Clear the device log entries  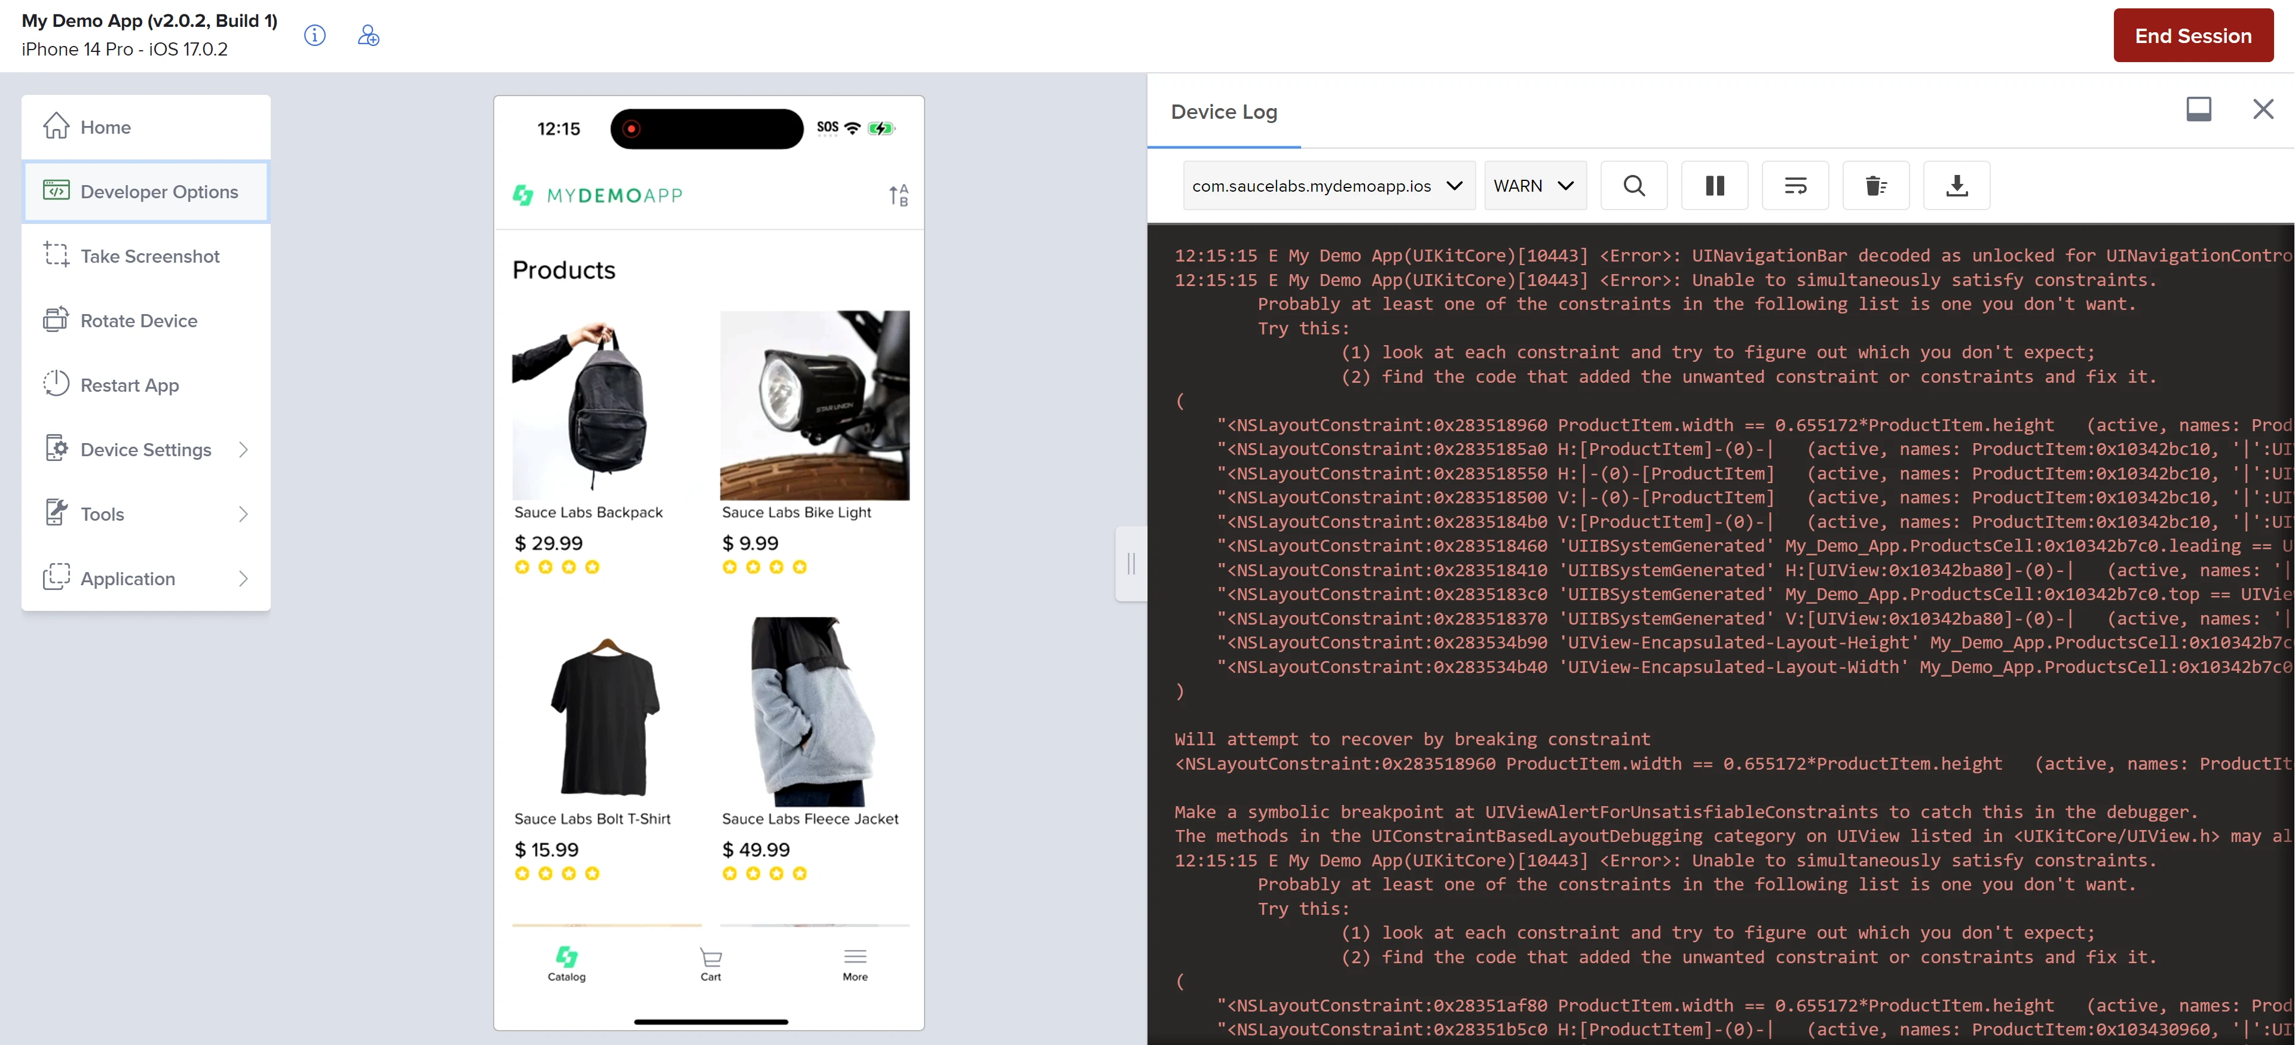tap(1875, 185)
